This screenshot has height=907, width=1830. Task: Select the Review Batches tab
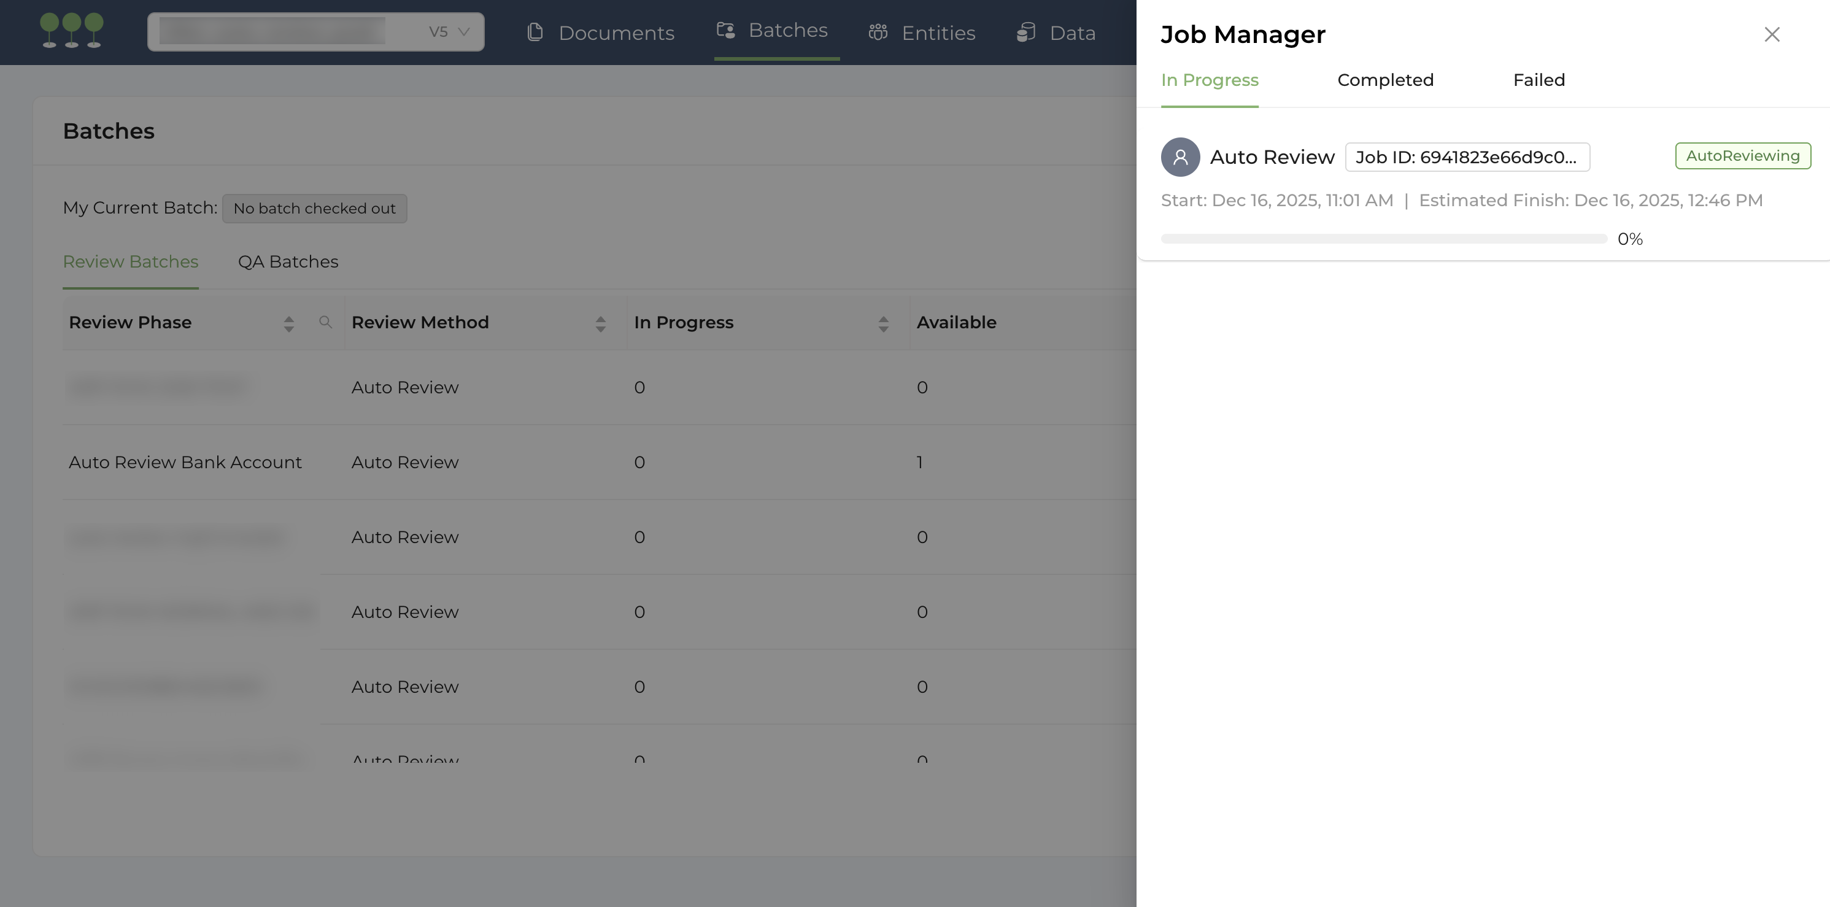[130, 262]
